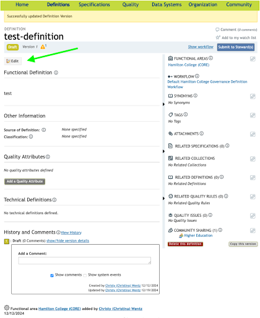Click the Attachments edit pencil icon
This screenshot has width=260, height=318.
pyautogui.click(x=253, y=134)
